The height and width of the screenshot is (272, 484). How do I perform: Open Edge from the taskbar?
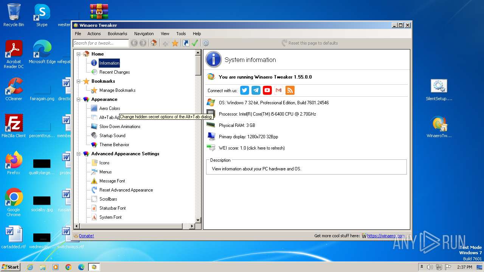pyautogui.click(x=81, y=267)
